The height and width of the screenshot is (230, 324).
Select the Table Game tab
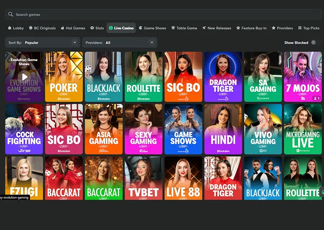pos(184,28)
